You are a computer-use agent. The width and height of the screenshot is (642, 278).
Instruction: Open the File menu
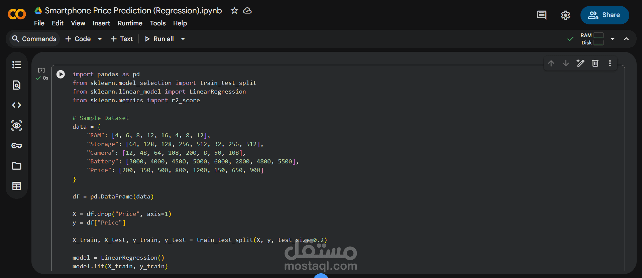[39, 23]
